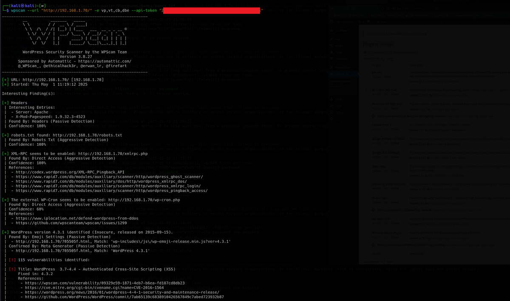Click Apply button above background plugin list

pyautogui.click(x=390, y=58)
